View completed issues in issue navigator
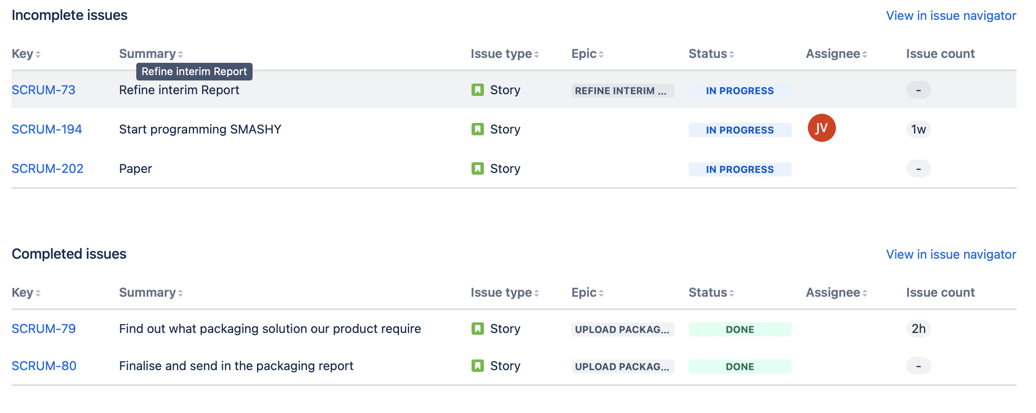Viewport: 1036px width, 413px height. pos(951,255)
